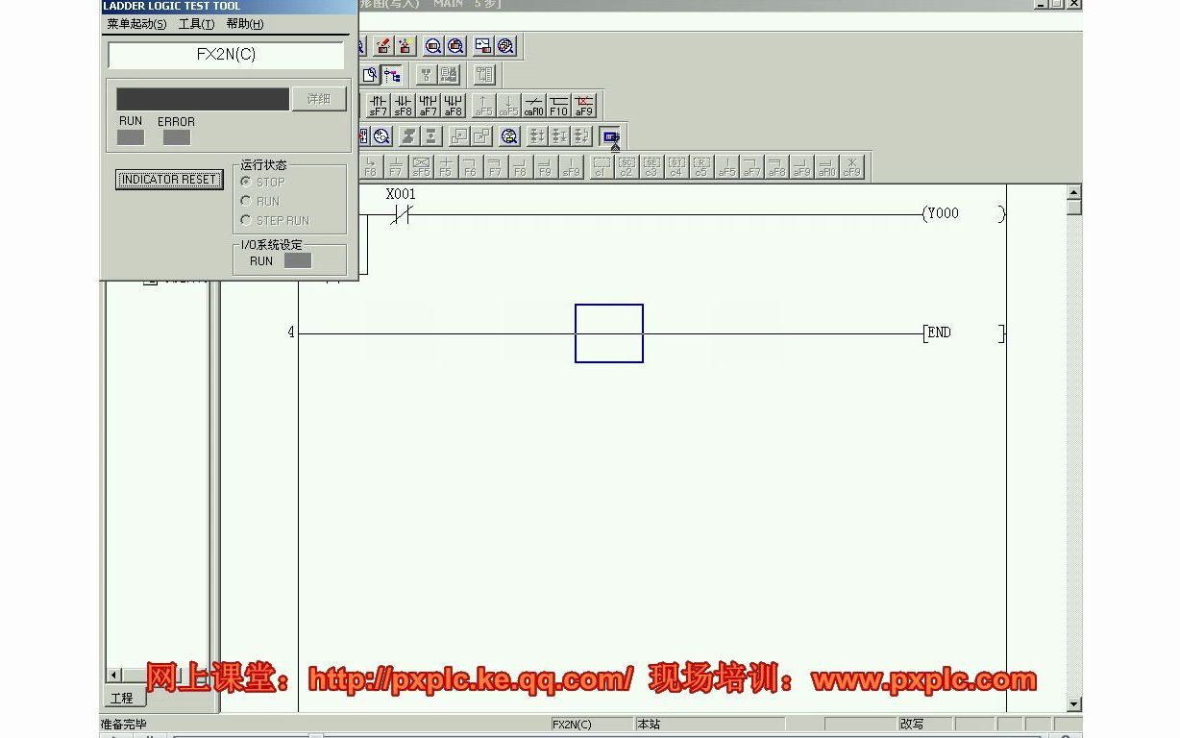Select the falling pulse contact aF8 tool
Viewport: 1180px width, 738px height.
click(x=454, y=104)
